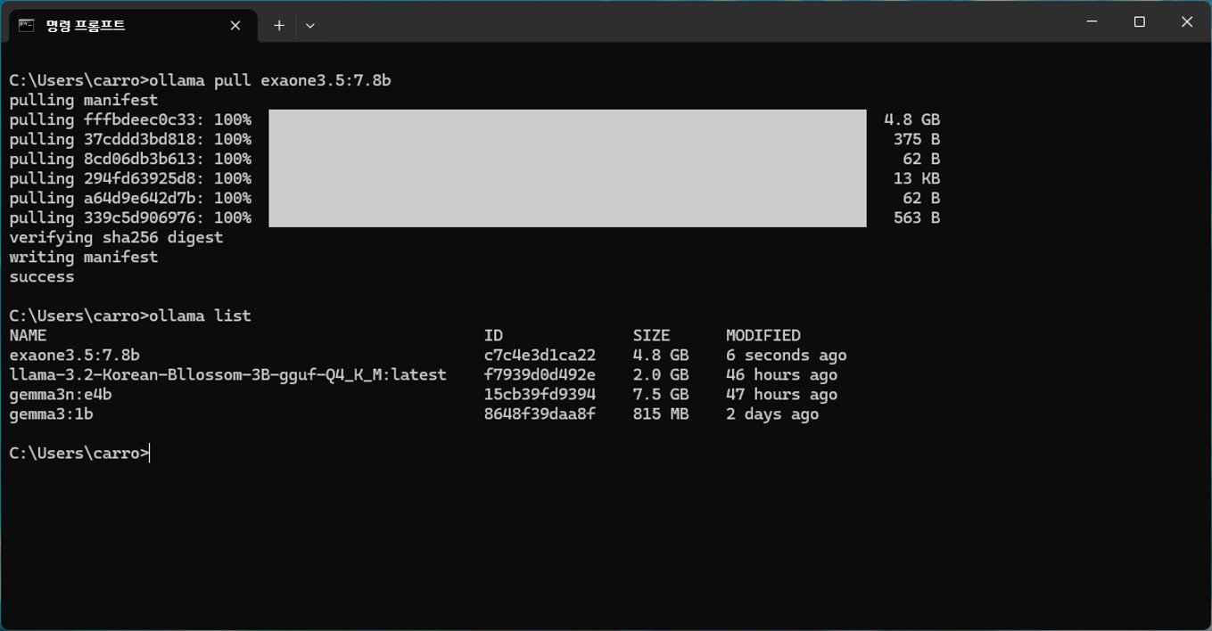Image resolution: width=1212 pixels, height=631 pixels.
Task: Click the SIZE column header
Action: coord(651,335)
